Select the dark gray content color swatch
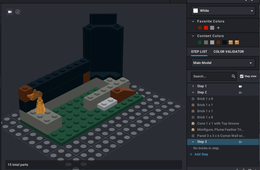Screen dimensions: 260x170 point(206,42)
